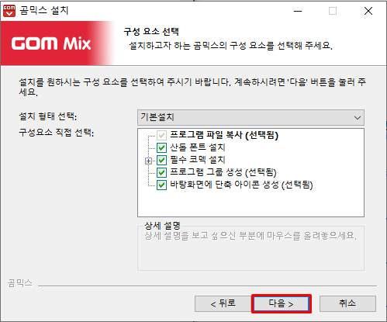Toggle 바탕화면에 단축 아이콘 생성 checkbox

161,185
